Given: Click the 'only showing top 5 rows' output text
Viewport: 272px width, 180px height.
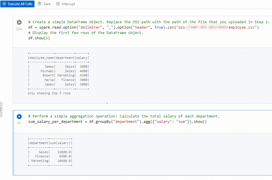Looking at the screenshot, I should pos(49,93).
